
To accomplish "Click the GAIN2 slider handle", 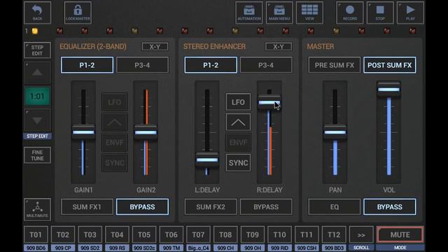I will pyautogui.click(x=146, y=132).
